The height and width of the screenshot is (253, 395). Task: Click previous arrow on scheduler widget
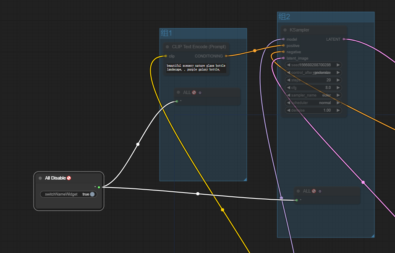[288, 103]
